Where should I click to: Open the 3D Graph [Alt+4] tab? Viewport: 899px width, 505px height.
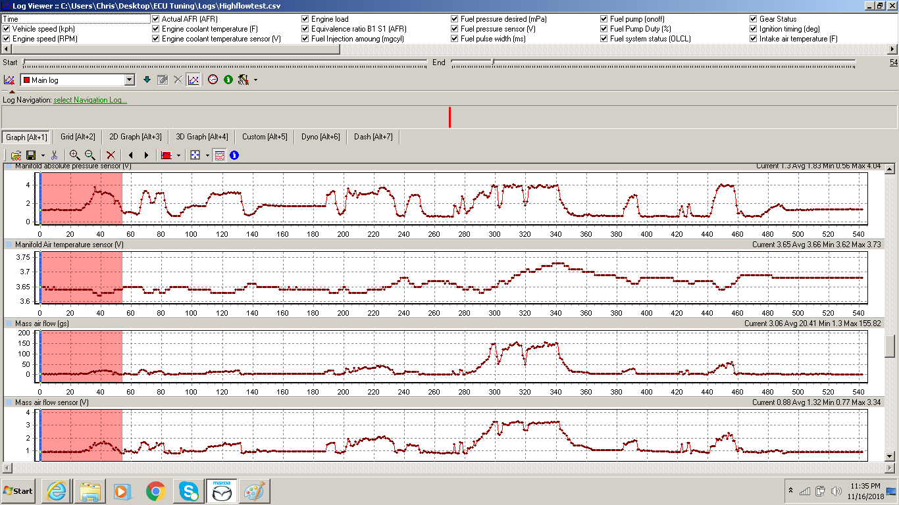tap(202, 137)
